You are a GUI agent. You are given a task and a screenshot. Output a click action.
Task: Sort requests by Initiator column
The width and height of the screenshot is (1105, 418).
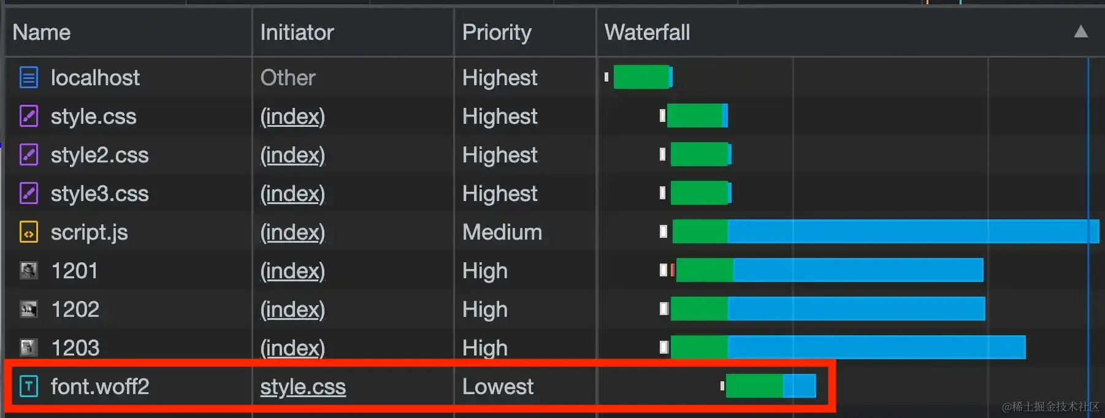click(x=297, y=32)
